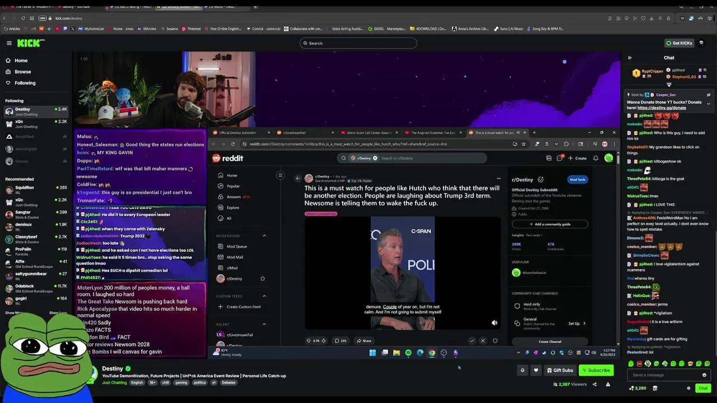Click the Send a message field
Image resolution: width=717 pixels, height=403 pixels.
pos(664,375)
